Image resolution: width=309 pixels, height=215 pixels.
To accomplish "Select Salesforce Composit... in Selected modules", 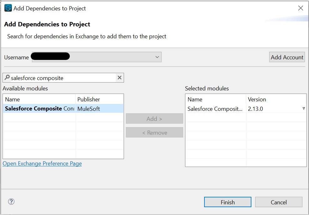I will click(215, 109).
